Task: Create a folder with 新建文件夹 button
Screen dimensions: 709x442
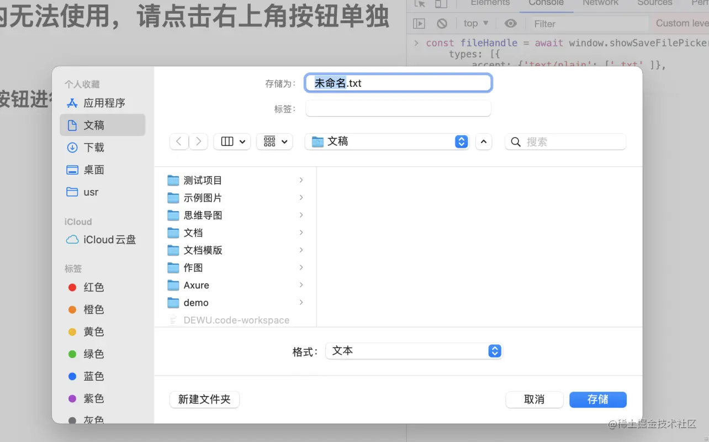Action: tap(204, 399)
